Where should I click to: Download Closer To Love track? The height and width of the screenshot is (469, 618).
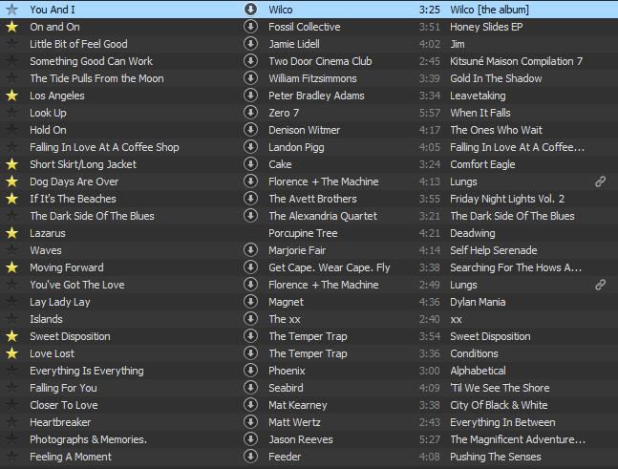point(250,405)
